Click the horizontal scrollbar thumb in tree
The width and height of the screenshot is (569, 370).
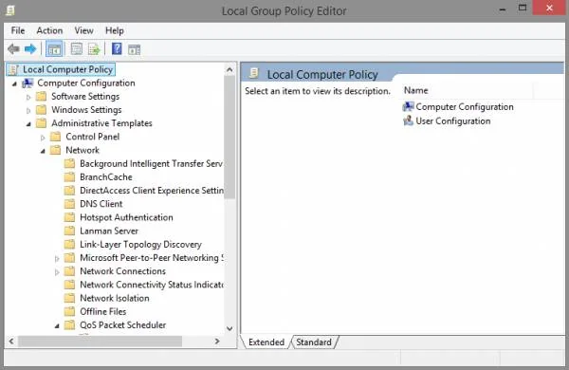pyautogui.click(x=101, y=342)
